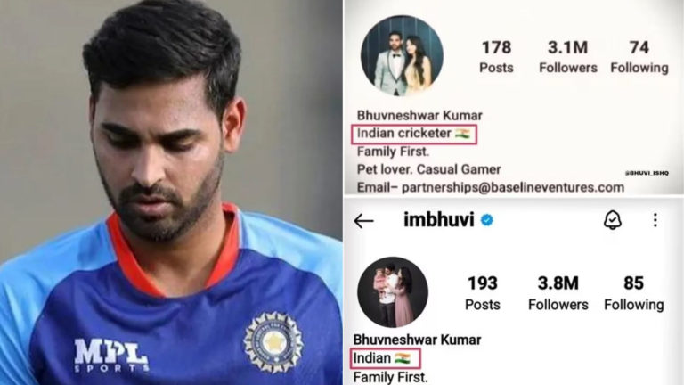View the 178 Posts count

pos(496,57)
